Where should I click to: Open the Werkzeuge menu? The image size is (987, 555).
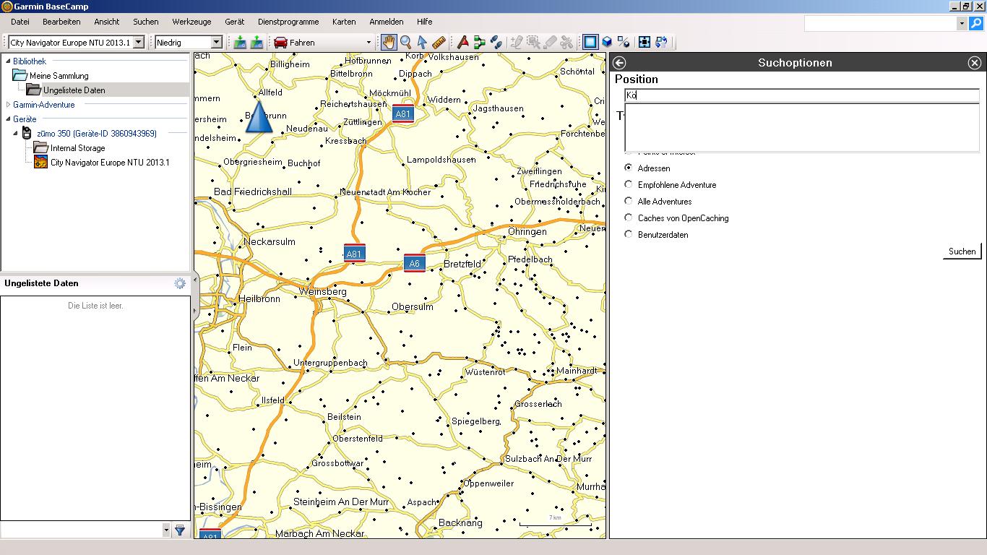(x=191, y=22)
